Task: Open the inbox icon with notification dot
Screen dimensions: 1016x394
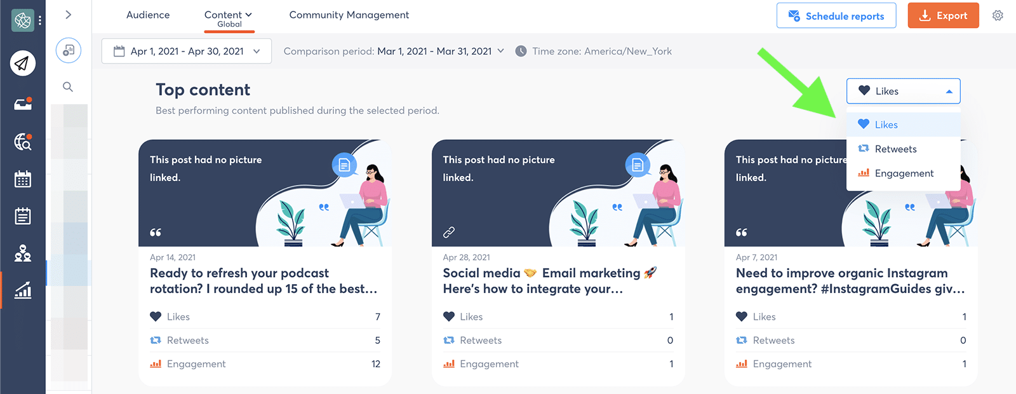Action: (x=23, y=104)
